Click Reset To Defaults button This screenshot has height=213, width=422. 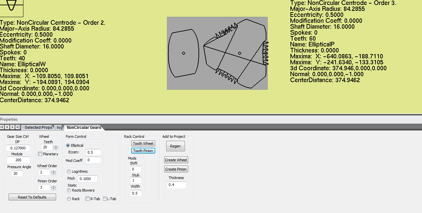[x=32, y=197]
